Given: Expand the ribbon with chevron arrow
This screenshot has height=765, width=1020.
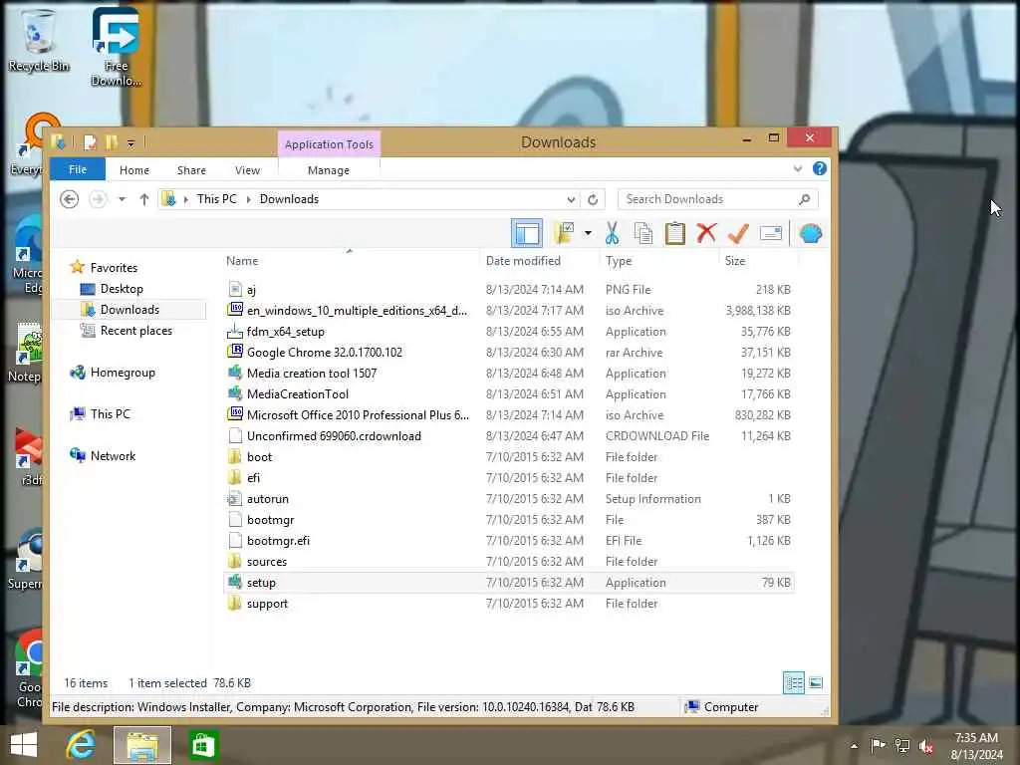Looking at the screenshot, I should 798,169.
